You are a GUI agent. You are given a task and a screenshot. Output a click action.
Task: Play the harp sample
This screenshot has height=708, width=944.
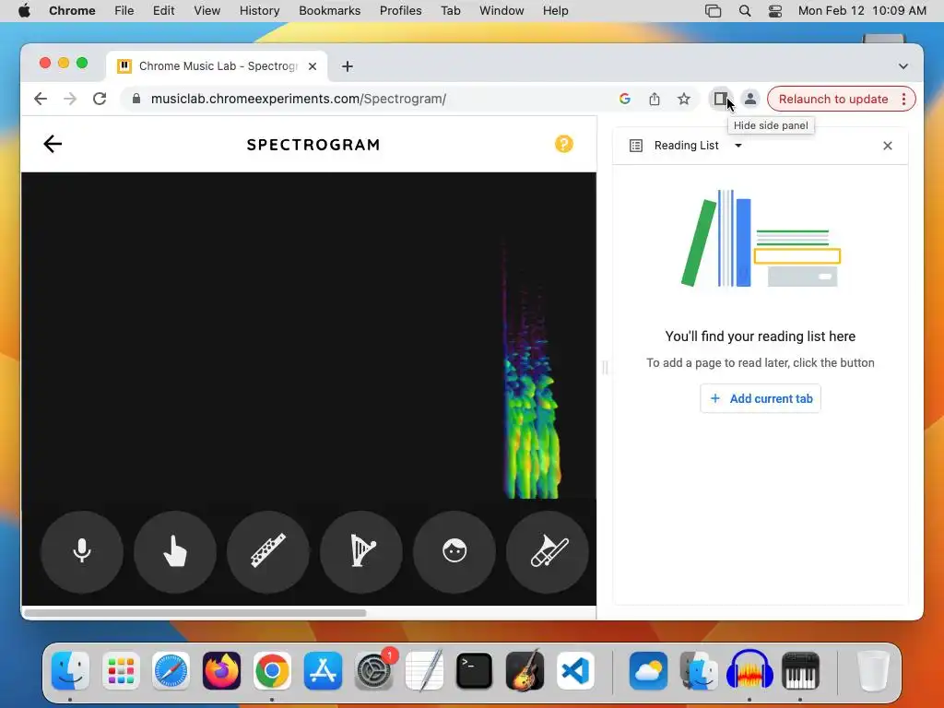pyautogui.click(x=361, y=551)
